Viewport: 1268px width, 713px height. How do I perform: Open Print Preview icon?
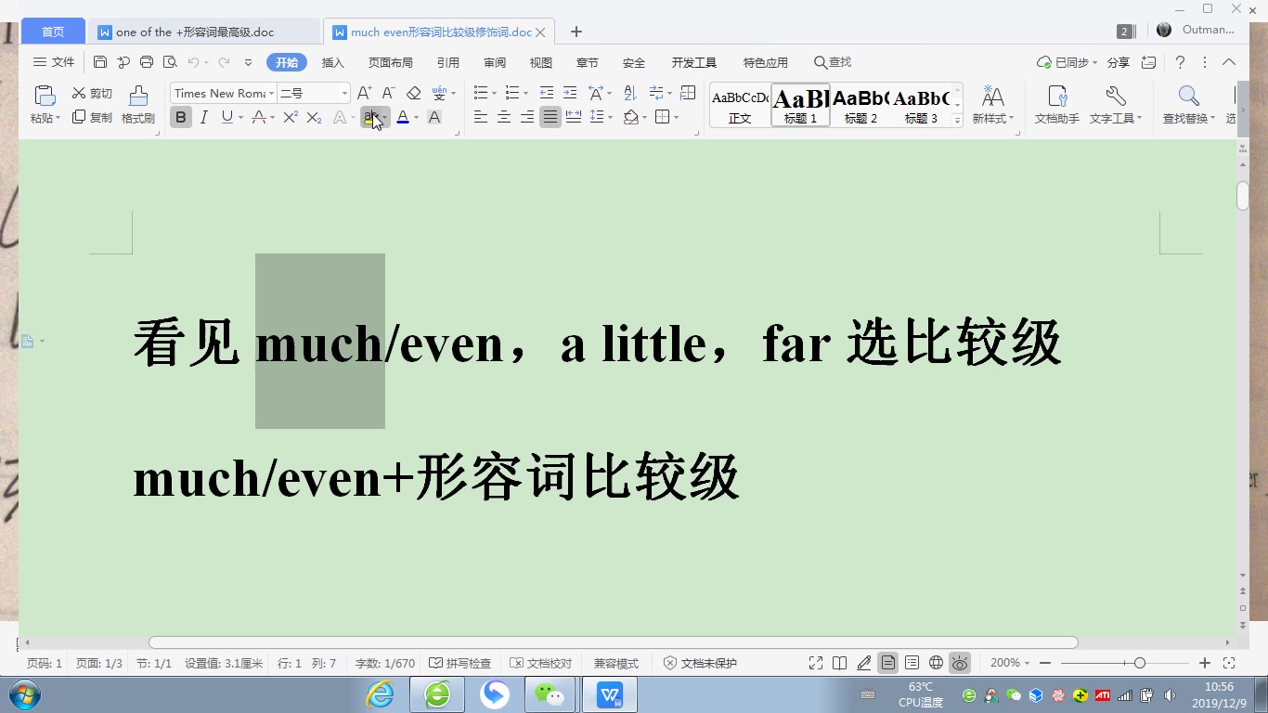170,62
